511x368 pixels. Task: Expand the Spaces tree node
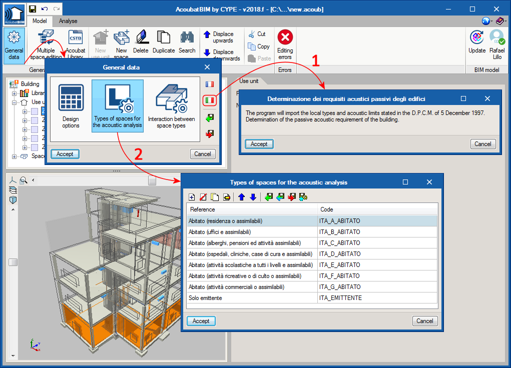pos(14,156)
